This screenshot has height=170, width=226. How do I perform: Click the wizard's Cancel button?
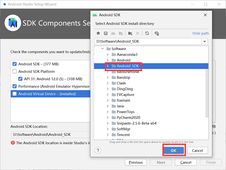coord(186,162)
